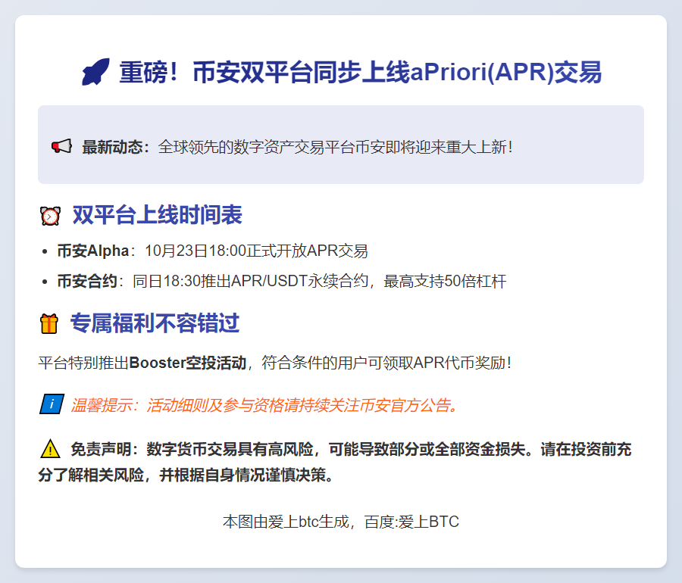Click the bold 币安合约 text
The height and width of the screenshot is (583, 682).
tap(86, 282)
